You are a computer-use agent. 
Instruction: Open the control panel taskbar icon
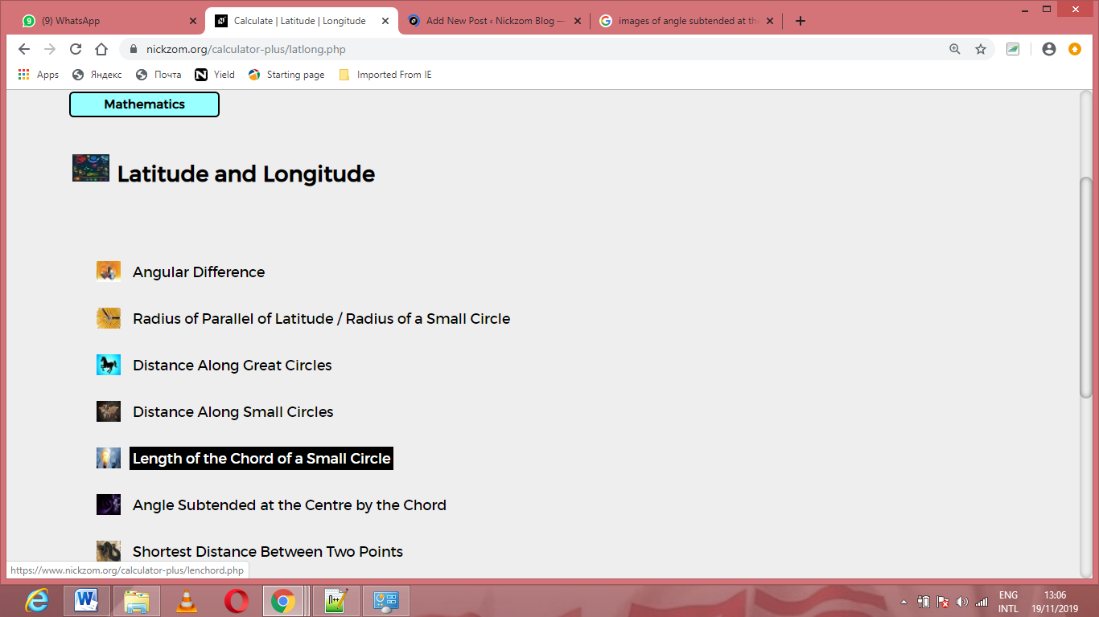tap(386, 600)
